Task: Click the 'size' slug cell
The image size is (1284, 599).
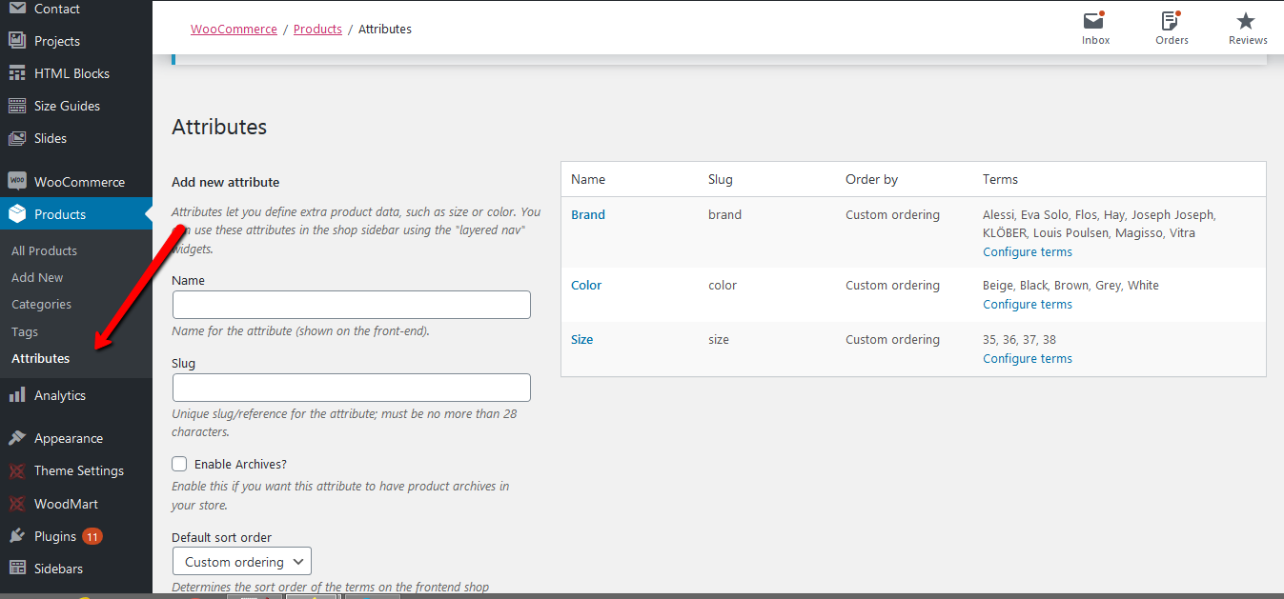Action: pos(719,339)
